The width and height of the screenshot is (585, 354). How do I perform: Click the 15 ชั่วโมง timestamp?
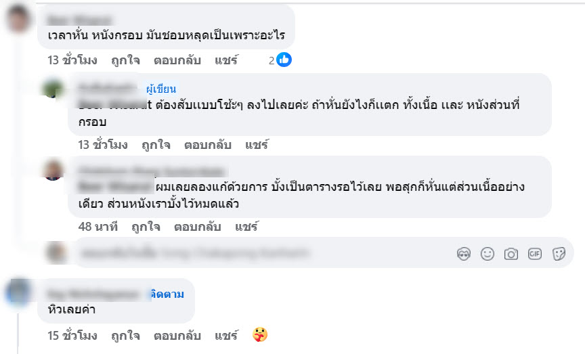72,336
